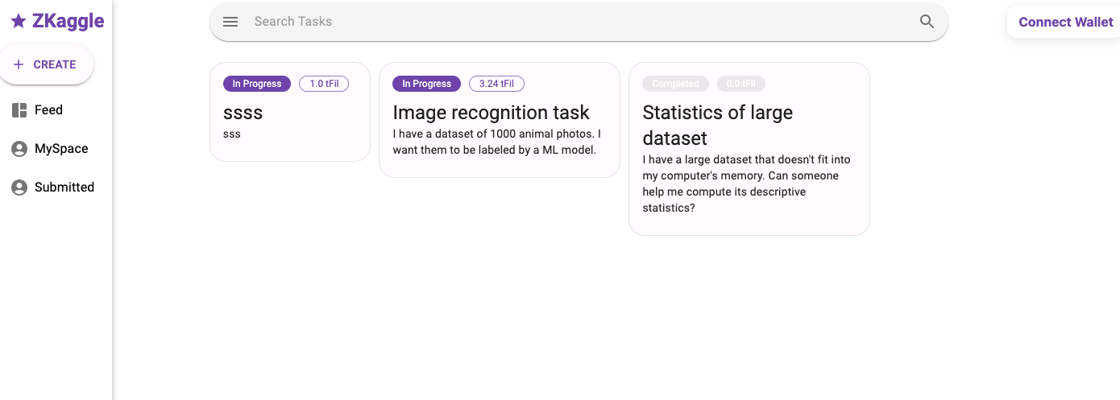Viewport: 1120px width, 400px height.
Task: Click the Connect Wallet button
Action: click(x=1065, y=22)
